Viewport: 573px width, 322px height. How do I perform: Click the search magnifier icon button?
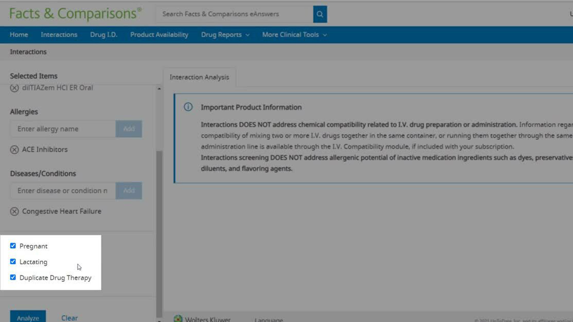point(320,14)
